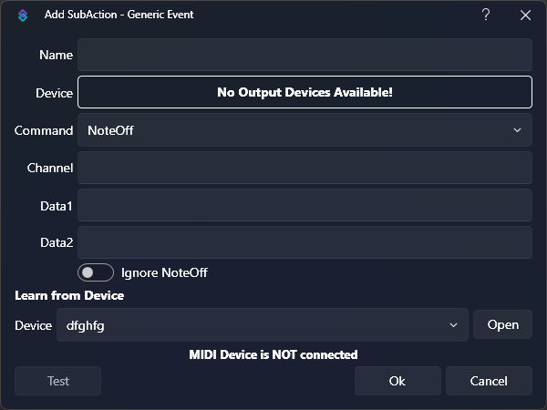Viewport: 547px width, 410px height.
Task: Toggle the Ignore NoteOff switch
Action: click(96, 272)
